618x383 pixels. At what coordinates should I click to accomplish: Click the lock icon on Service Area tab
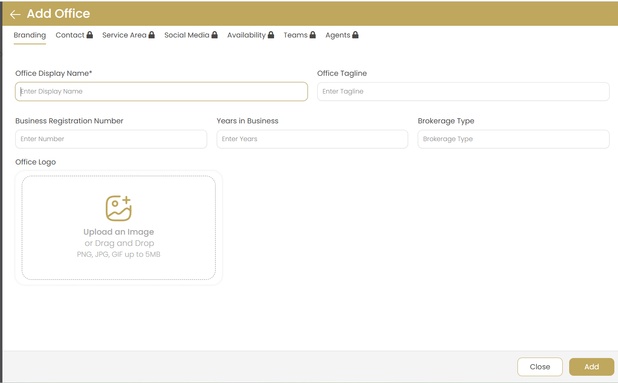click(x=151, y=35)
